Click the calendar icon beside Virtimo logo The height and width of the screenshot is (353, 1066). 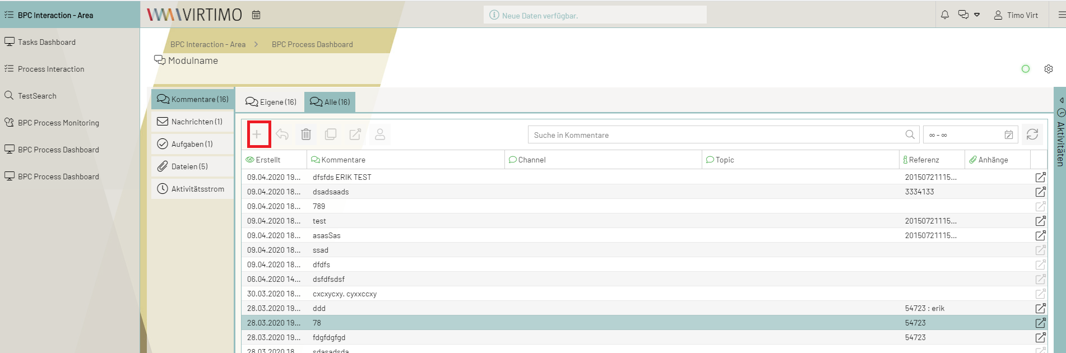point(256,15)
